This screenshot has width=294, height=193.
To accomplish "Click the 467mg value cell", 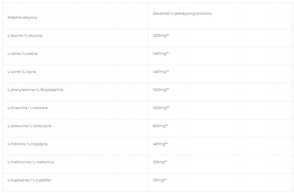I will [160, 144].
